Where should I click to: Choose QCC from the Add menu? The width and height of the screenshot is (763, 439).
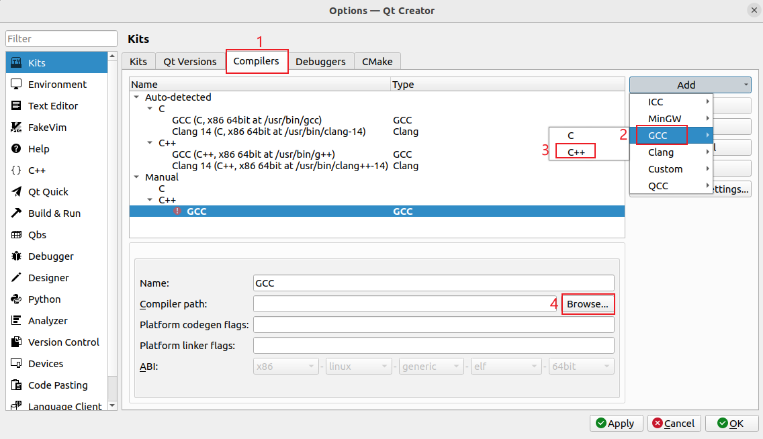click(672, 186)
